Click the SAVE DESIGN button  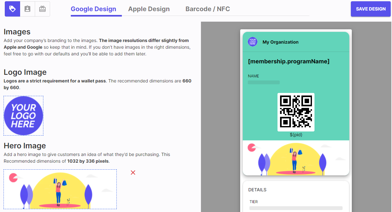(x=371, y=9)
